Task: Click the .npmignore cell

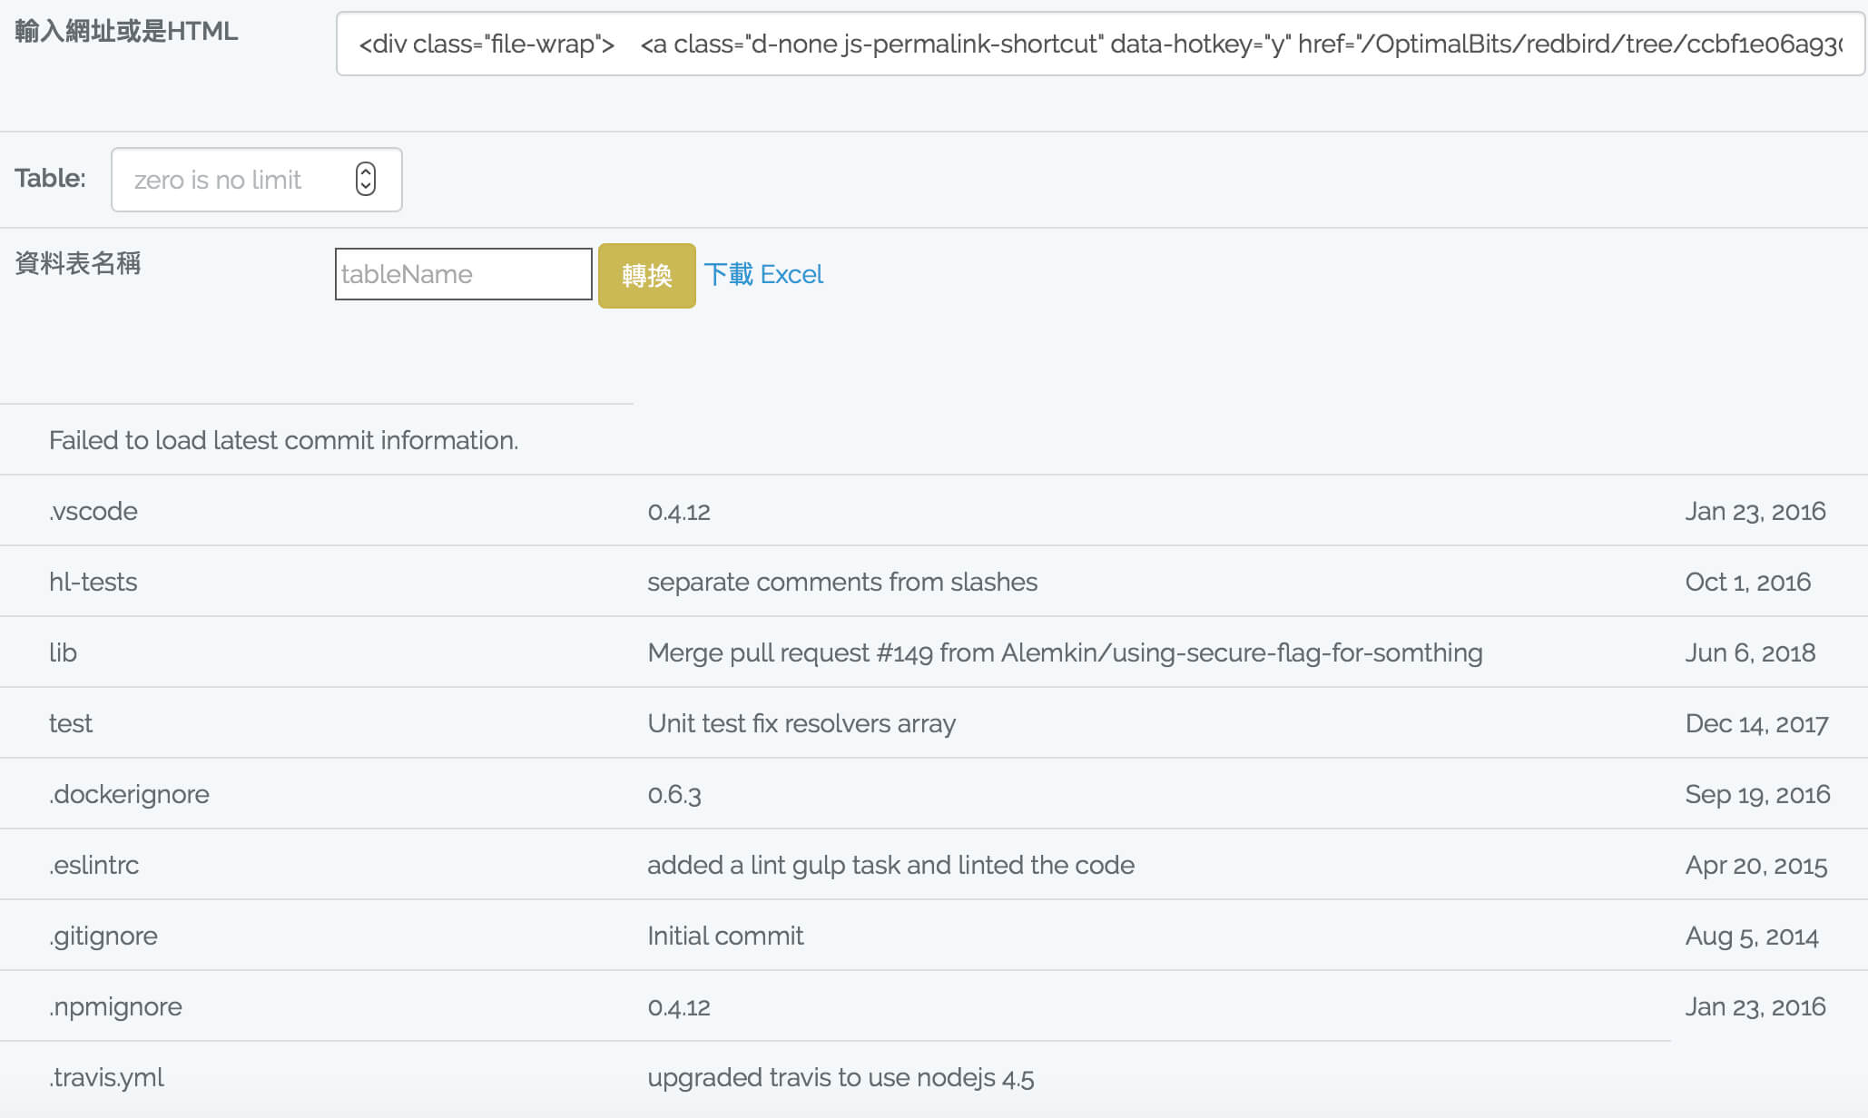Action: pos(115,1006)
